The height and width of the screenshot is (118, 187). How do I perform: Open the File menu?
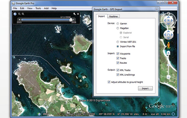15,8
